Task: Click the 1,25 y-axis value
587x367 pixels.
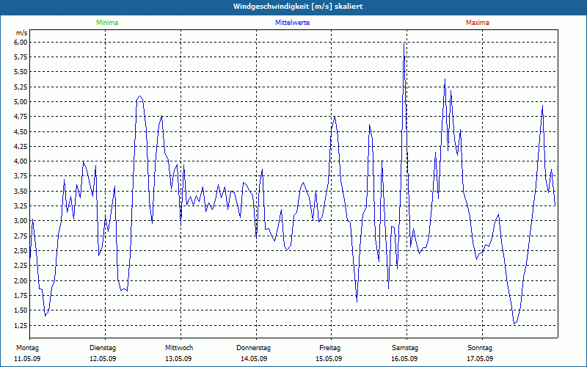Action: [21, 325]
